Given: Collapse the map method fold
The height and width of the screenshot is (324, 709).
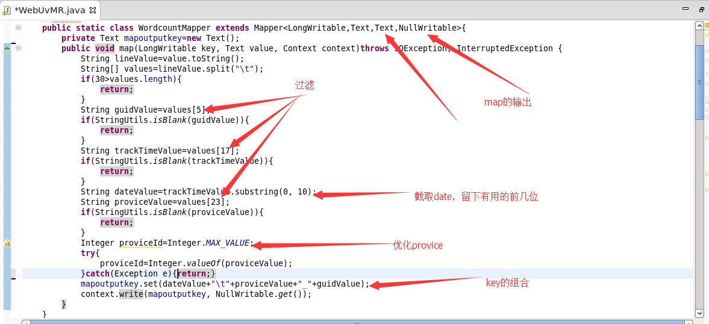Looking at the screenshot, I should 19,48.
